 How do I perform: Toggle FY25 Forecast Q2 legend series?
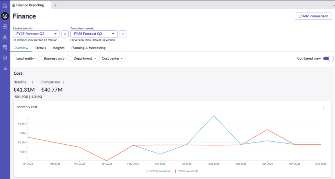[160, 171]
